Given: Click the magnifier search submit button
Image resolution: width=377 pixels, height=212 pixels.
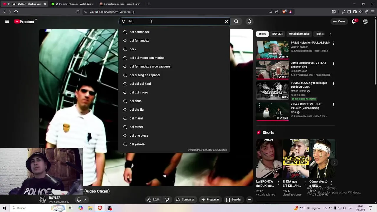Looking at the screenshot, I should coord(236,21).
